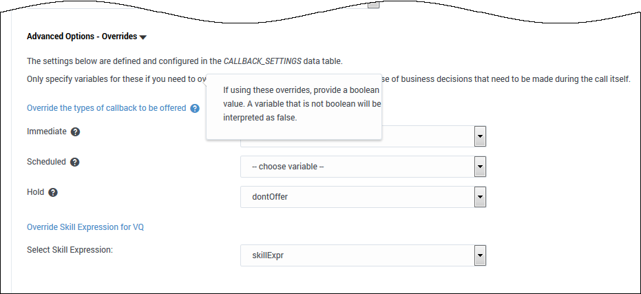
Task: Click the boolean value tooltip popup
Action: coord(294,105)
